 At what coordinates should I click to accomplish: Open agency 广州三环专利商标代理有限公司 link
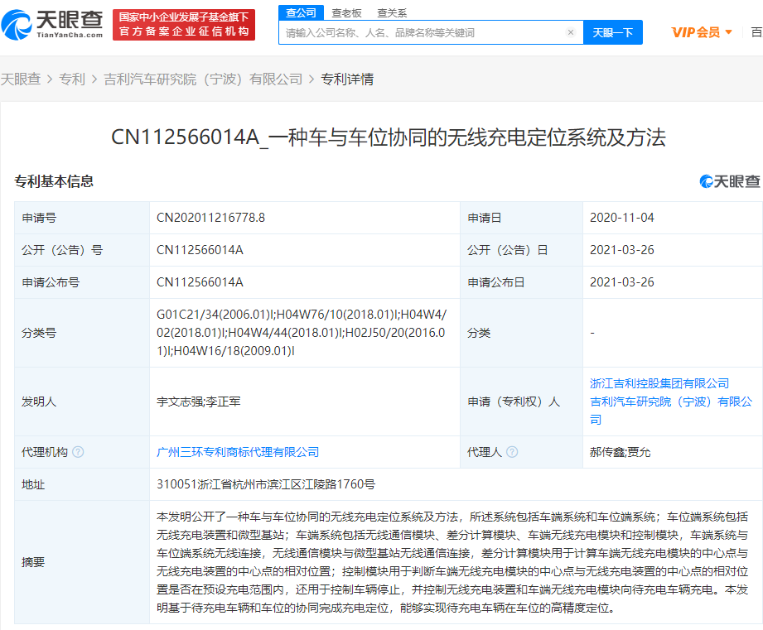coord(238,452)
